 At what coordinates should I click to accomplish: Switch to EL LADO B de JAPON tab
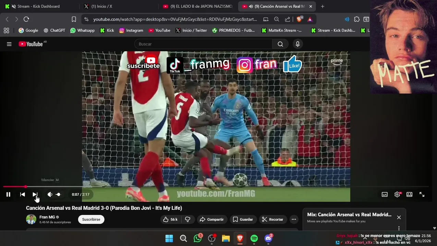click(198, 6)
